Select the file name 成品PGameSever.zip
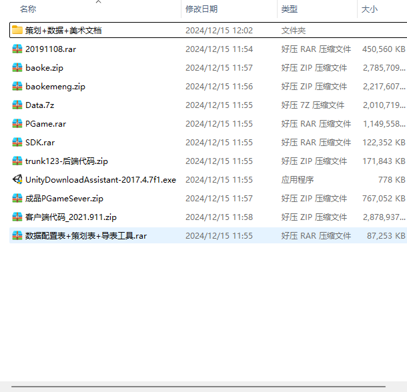The height and width of the screenshot is (392, 407). tap(64, 199)
